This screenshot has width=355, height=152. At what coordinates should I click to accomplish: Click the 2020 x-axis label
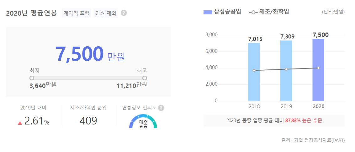point(319,106)
